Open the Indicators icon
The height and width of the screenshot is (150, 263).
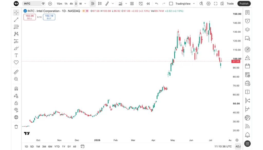pyautogui.click(x=120, y=4)
